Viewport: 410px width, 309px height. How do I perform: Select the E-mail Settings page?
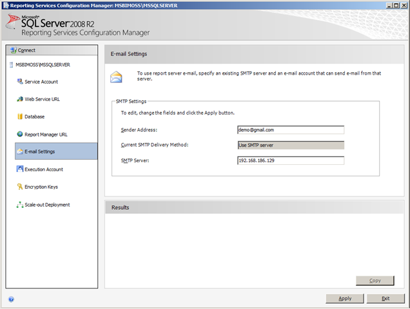click(x=56, y=151)
